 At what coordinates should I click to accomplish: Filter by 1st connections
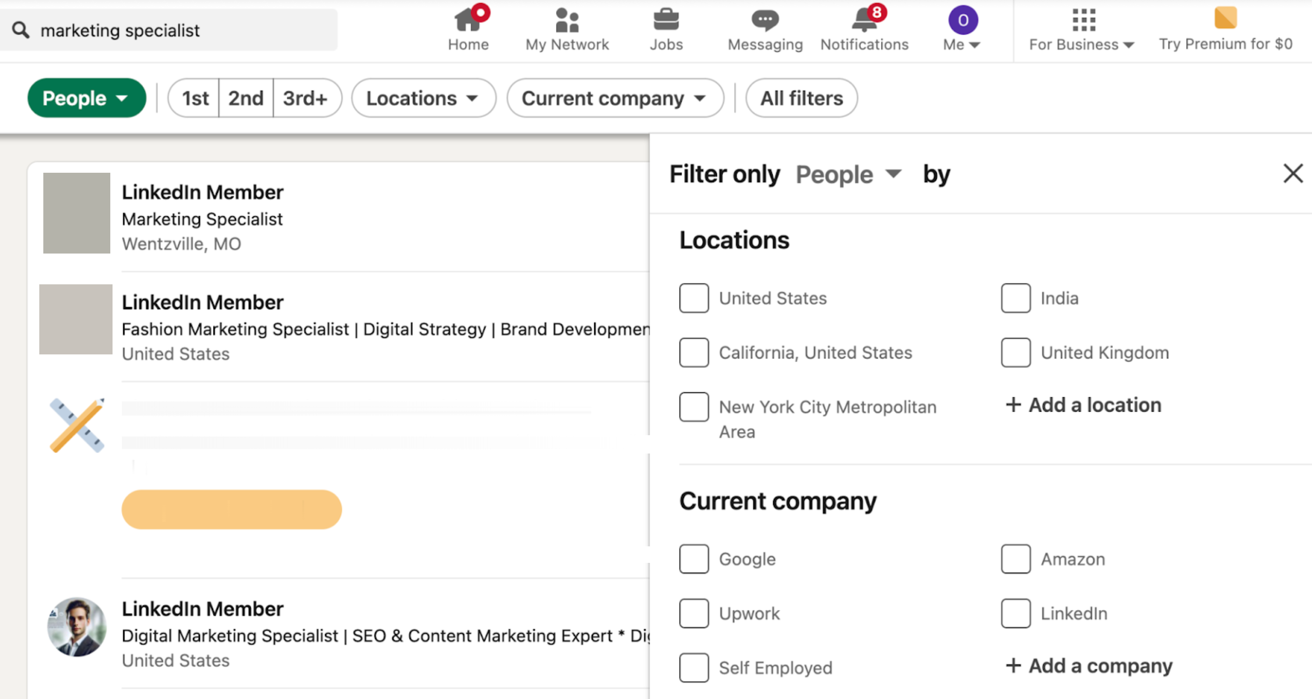point(195,98)
